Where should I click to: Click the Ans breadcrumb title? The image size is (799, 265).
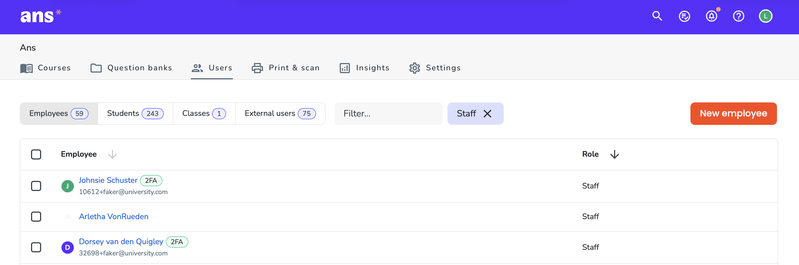(x=28, y=48)
